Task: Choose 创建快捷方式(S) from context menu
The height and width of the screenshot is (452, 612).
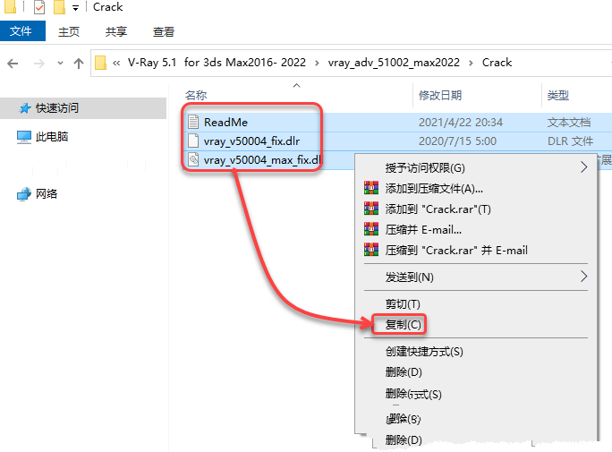Action: coord(476,352)
